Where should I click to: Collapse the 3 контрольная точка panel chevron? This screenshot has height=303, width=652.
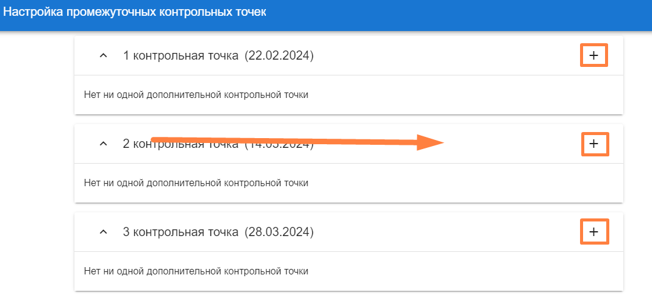coord(103,232)
